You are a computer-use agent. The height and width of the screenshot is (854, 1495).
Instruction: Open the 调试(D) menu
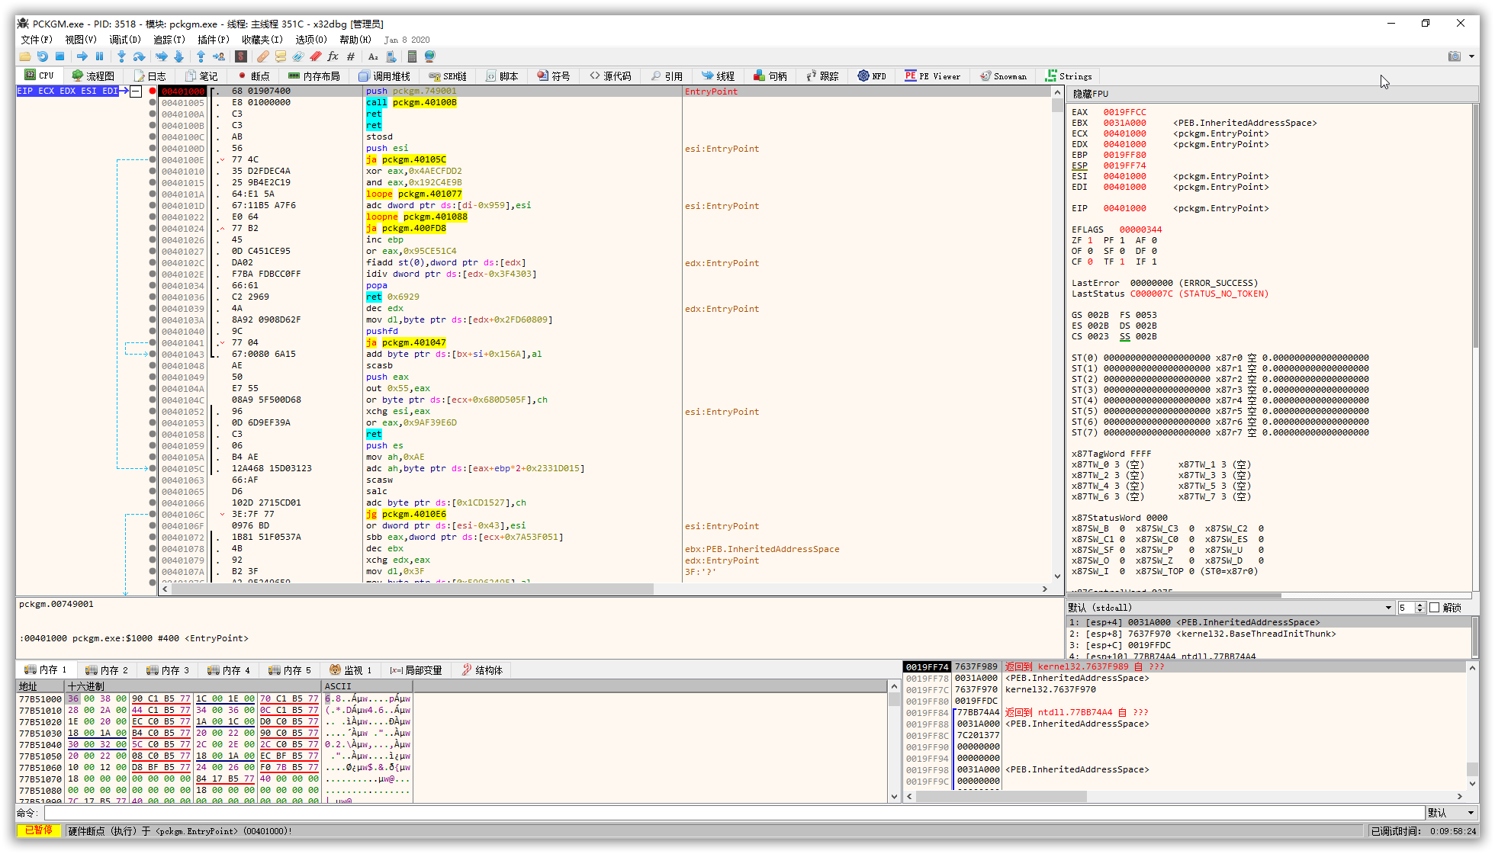[x=125, y=40]
